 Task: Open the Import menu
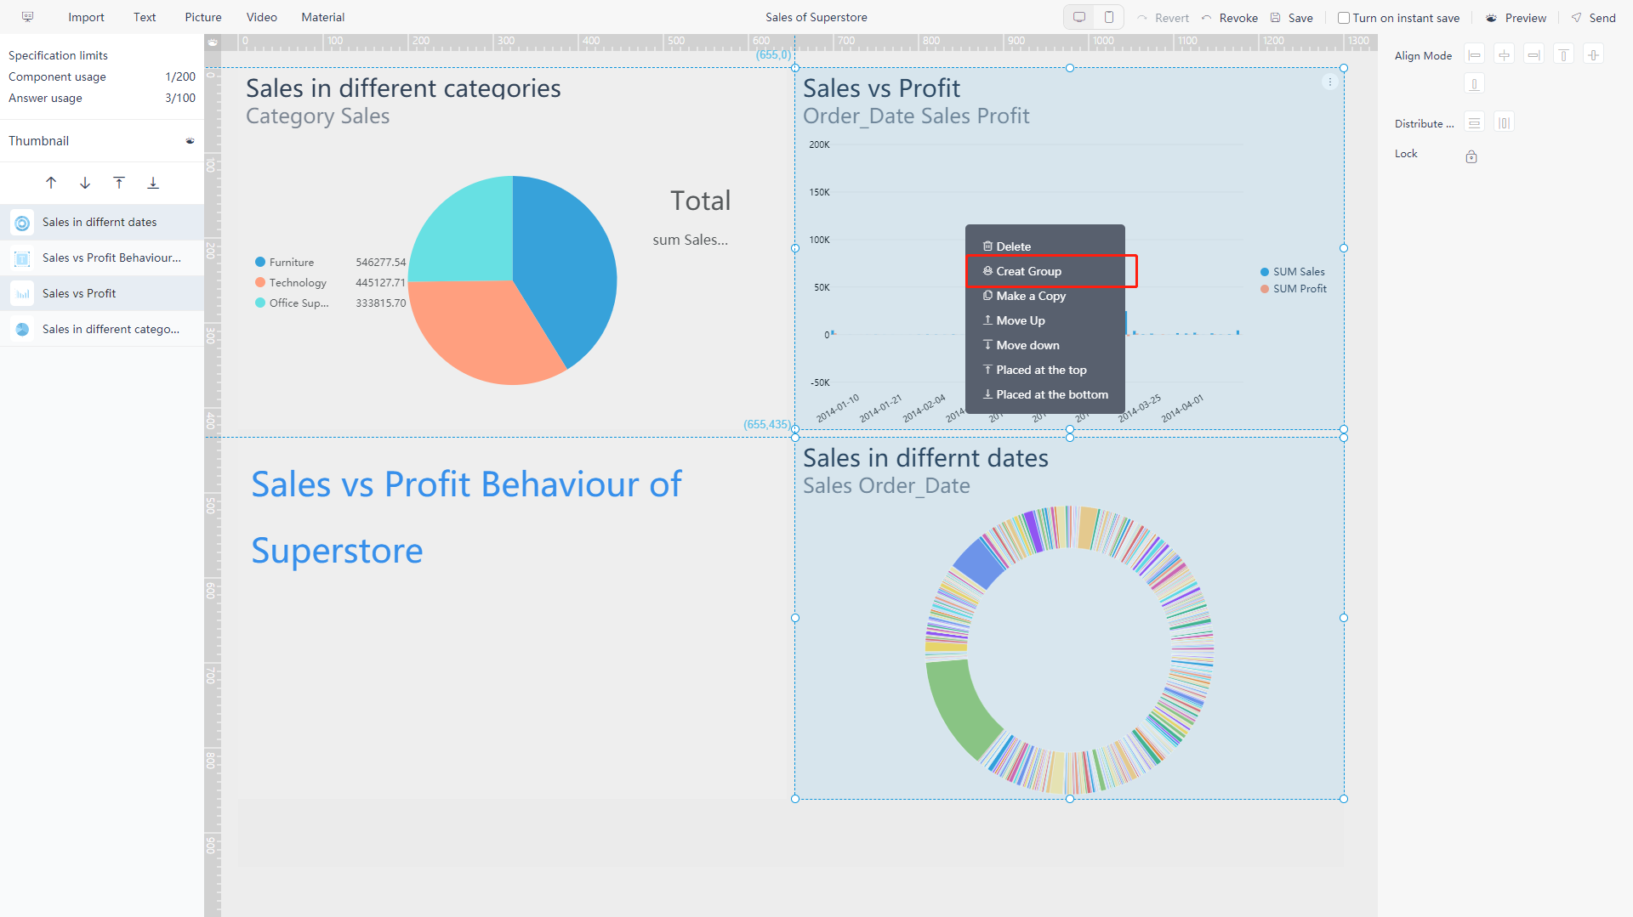point(86,17)
